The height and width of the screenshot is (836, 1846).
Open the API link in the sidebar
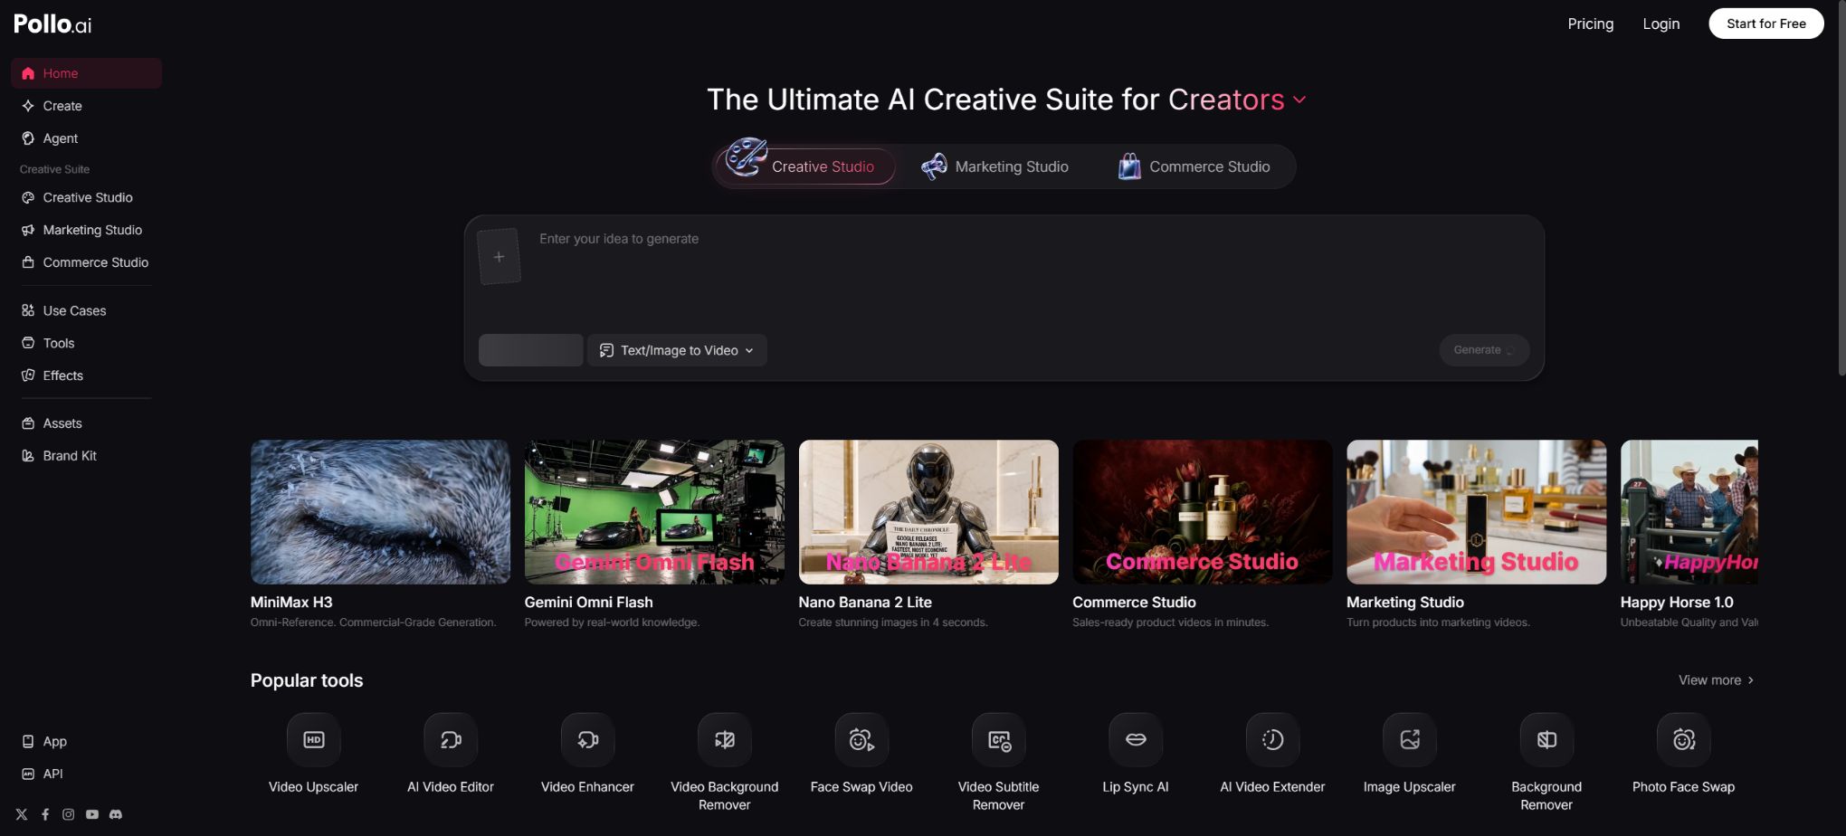(87, 774)
